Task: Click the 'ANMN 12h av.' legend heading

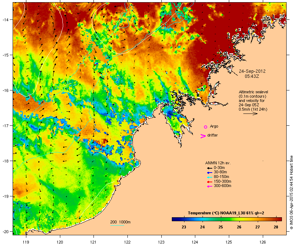Action: (x=218, y=163)
